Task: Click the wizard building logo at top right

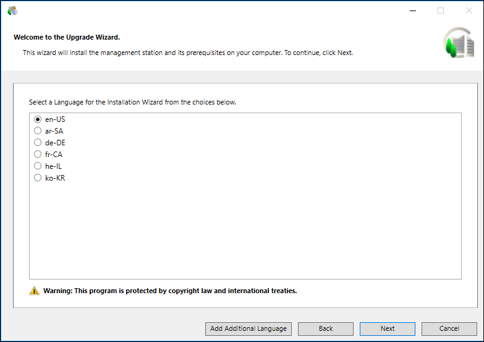Action: (459, 43)
